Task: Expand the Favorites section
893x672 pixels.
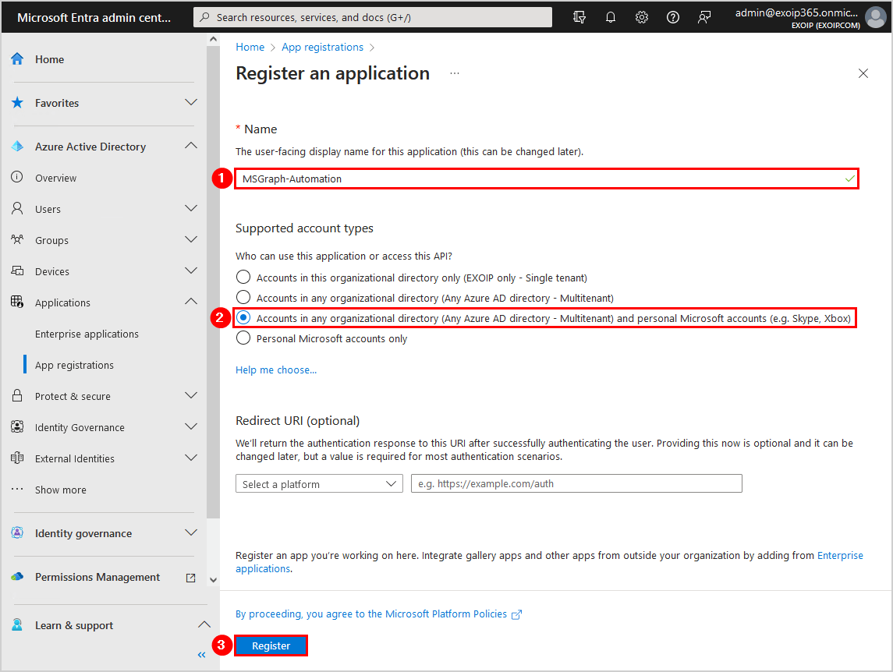Action: (x=191, y=102)
